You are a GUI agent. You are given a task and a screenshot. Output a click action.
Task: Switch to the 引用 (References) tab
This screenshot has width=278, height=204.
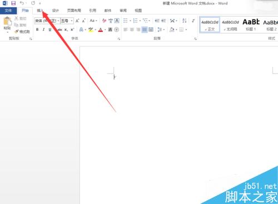click(92, 11)
